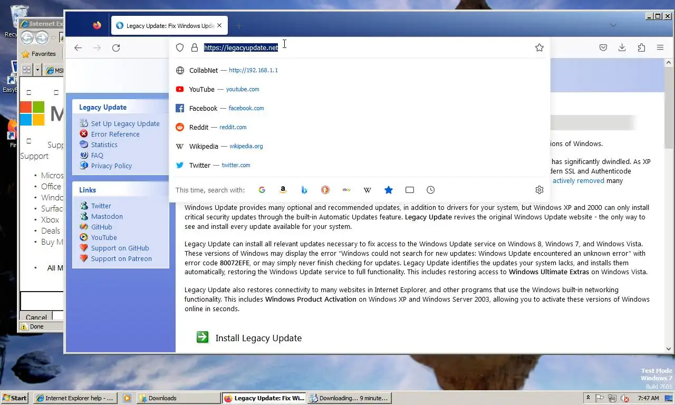The width and height of the screenshot is (675, 405).
Task: Open the Firefox downloads panel
Action: pos(622,47)
